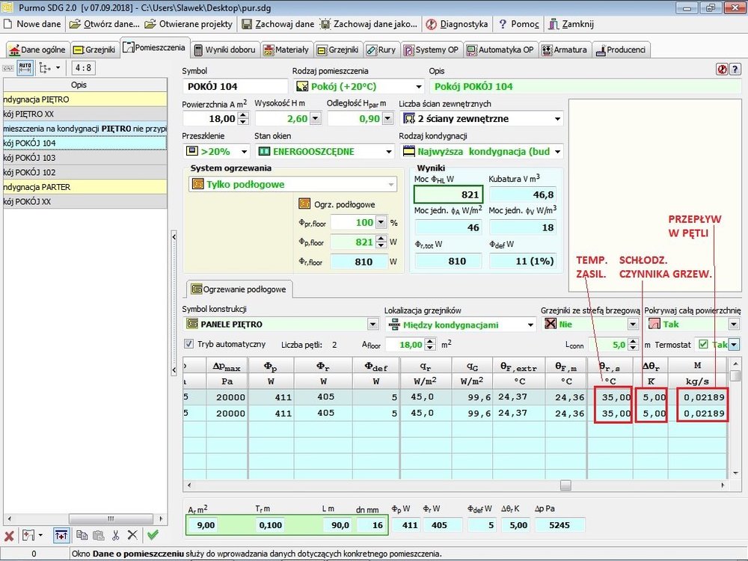Toggle the Tryb automatyczny checkbox

(x=189, y=344)
